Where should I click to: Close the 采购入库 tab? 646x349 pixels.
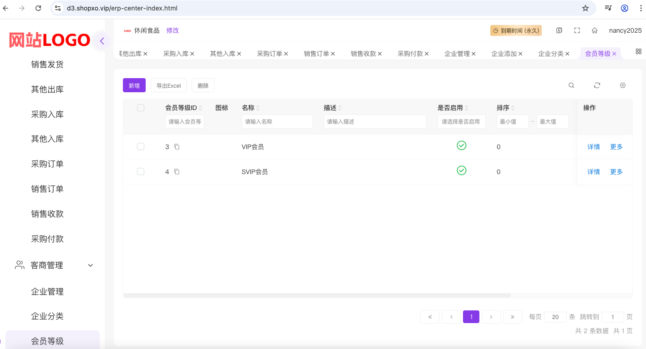click(x=192, y=54)
